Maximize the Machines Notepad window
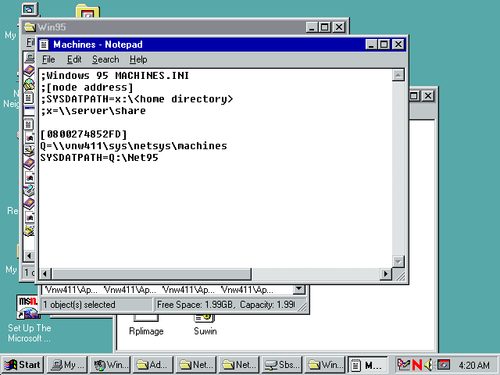 (384, 45)
